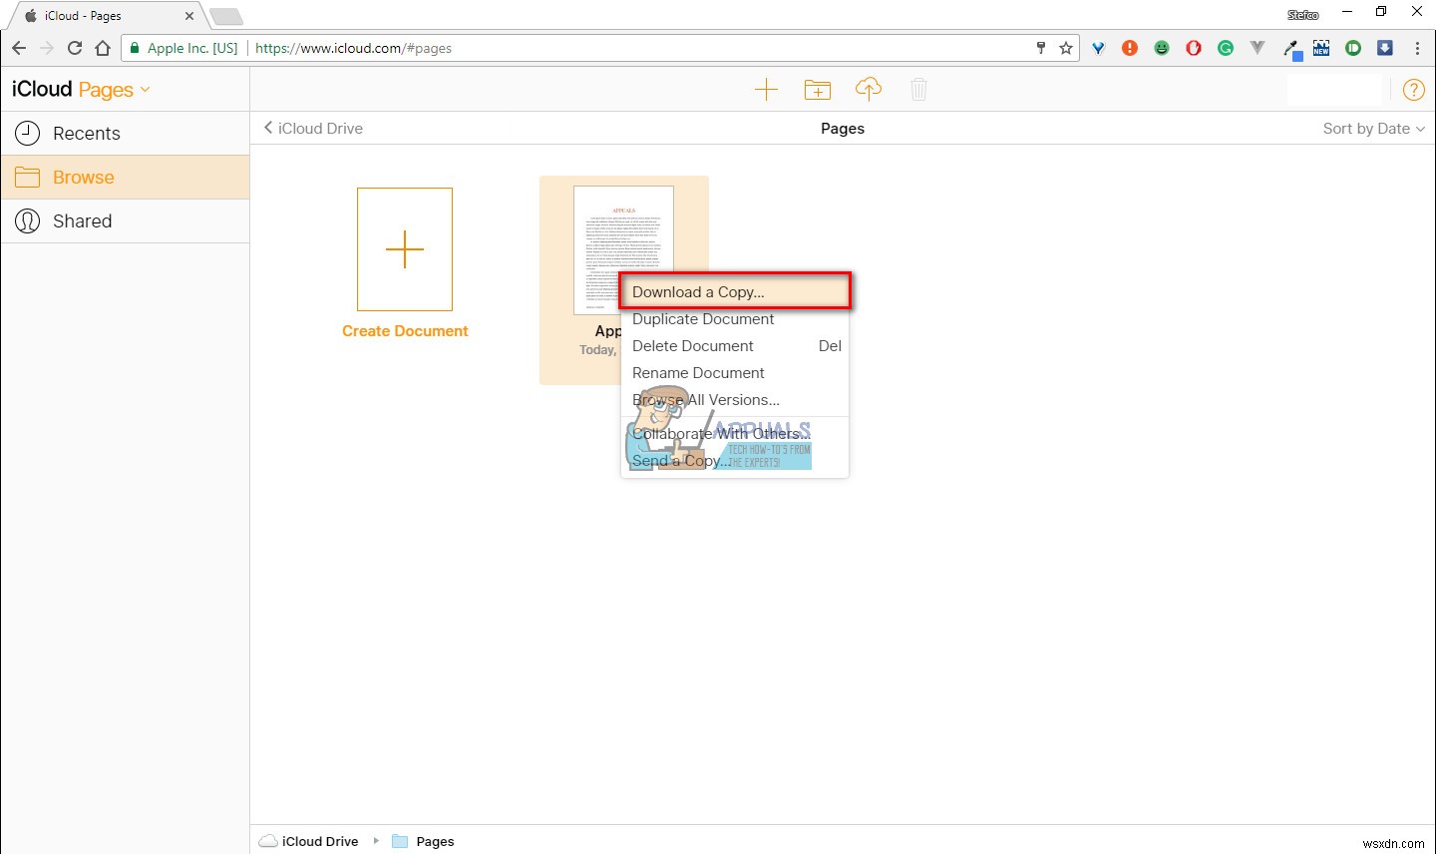Open the blue download arrow extension
The height and width of the screenshot is (854, 1436).
coord(1385,48)
